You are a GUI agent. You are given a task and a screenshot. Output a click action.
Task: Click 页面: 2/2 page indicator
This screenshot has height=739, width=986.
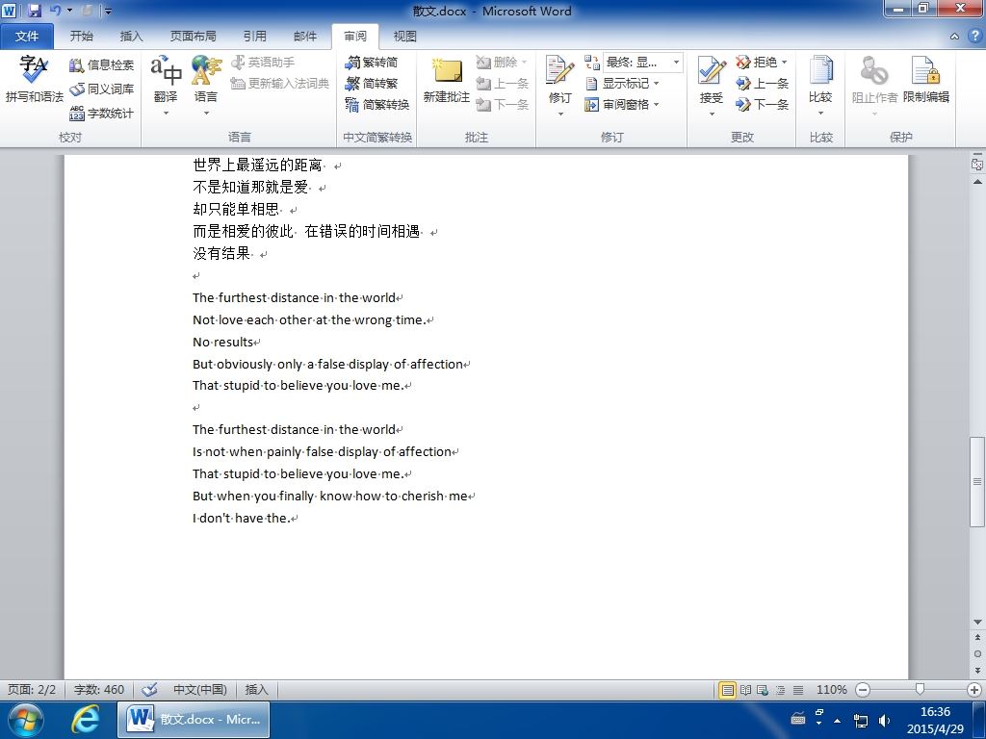32,689
